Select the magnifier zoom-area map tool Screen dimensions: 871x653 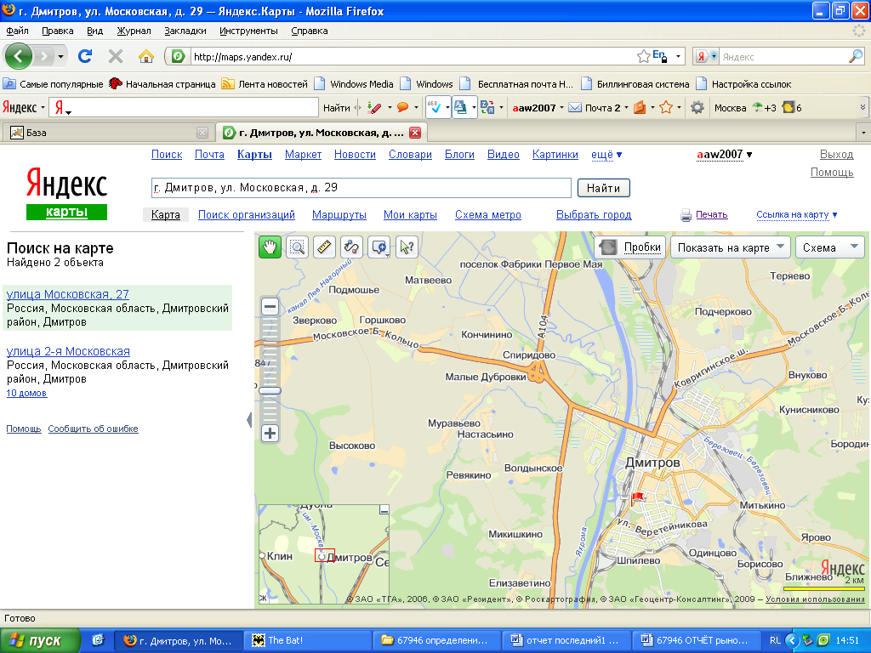click(297, 247)
